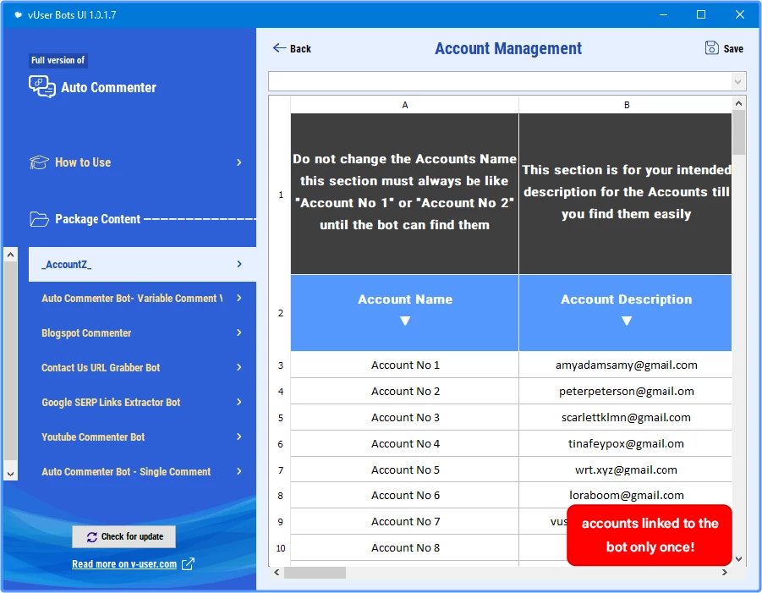762x593 pixels.
Task: Select cell 'Account No 8'
Action: pyautogui.click(x=405, y=548)
